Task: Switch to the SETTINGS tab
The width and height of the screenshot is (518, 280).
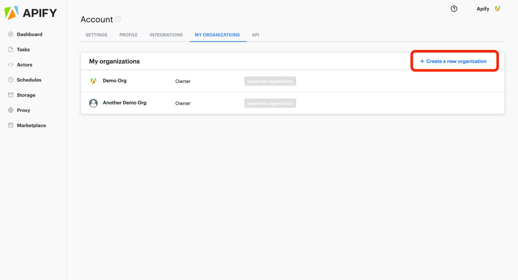Action: coord(96,35)
